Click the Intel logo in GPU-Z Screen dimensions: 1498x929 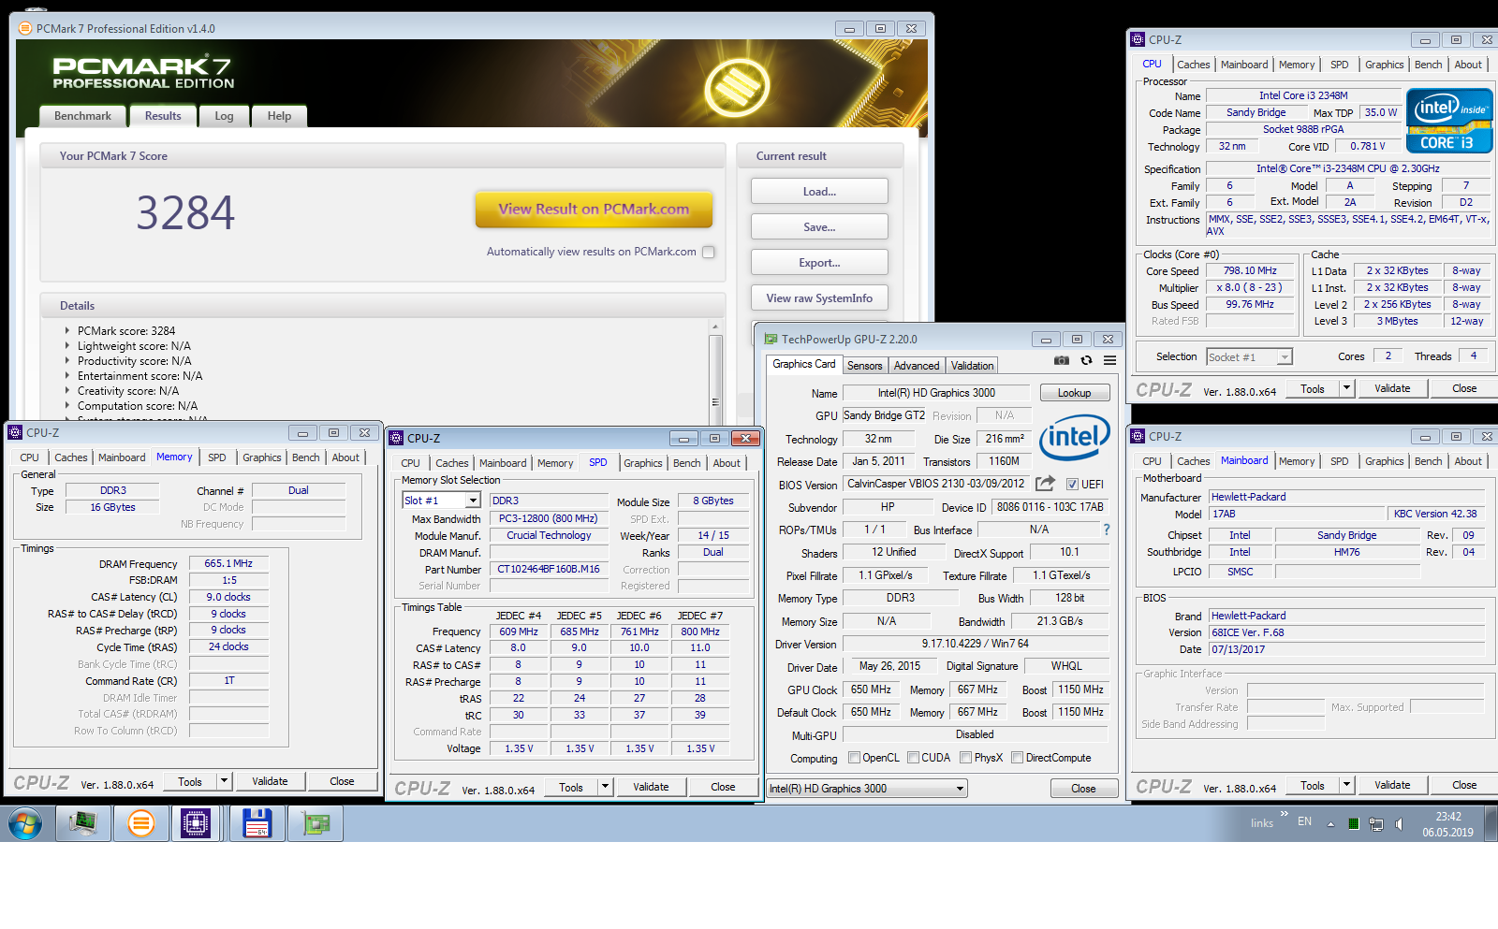(x=1074, y=437)
